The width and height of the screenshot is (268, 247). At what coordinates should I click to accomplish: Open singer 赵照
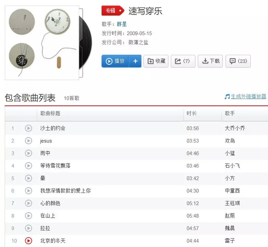point(230,216)
